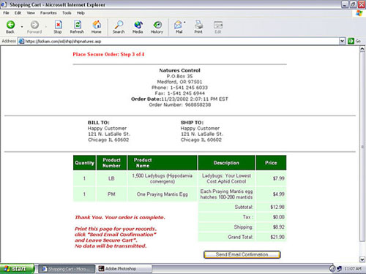
Task: Click the Order Date line
Action: pos(179,99)
